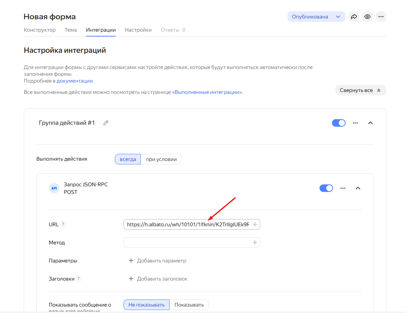Collapse the JSON-RPC POST request panel
The image size is (406, 313).
[358, 188]
